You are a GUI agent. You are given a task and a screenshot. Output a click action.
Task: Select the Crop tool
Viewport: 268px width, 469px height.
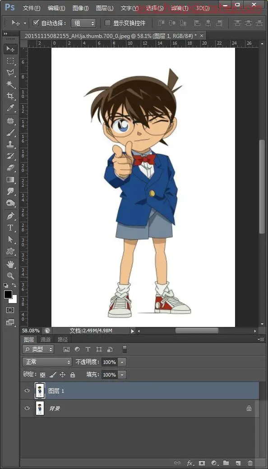tap(10, 96)
